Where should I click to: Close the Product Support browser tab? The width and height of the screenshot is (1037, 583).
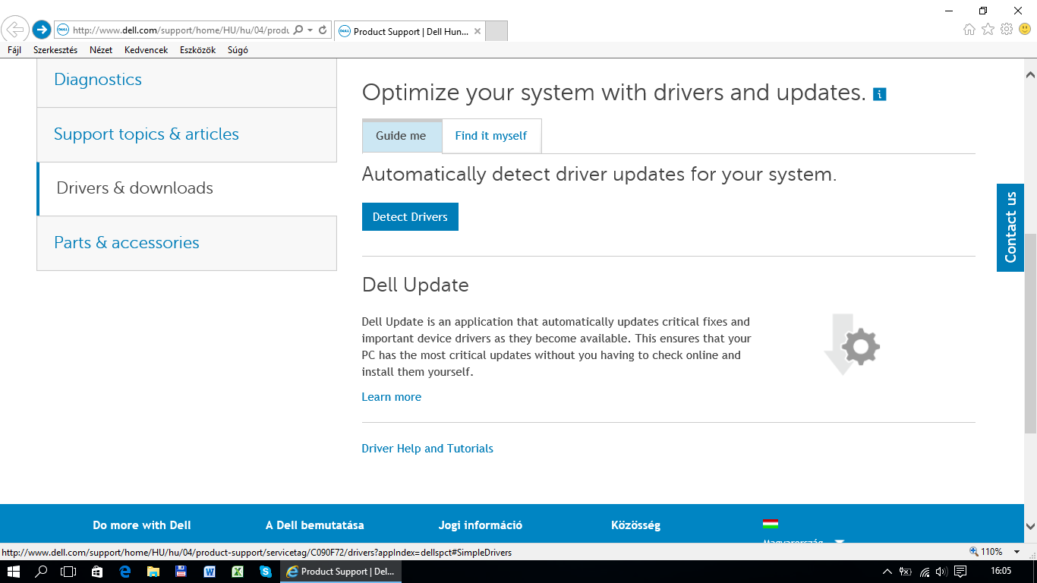tap(477, 31)
